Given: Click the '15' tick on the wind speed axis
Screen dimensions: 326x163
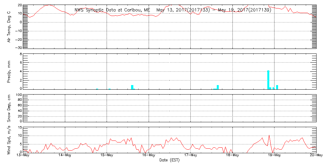Looking at the screenshot, I should (19, 127).
